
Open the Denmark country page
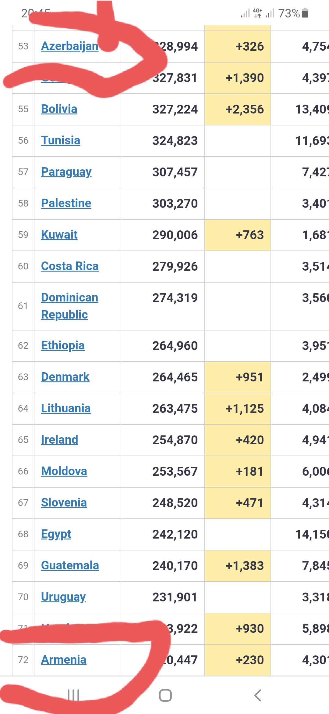(x=65, y=377)
